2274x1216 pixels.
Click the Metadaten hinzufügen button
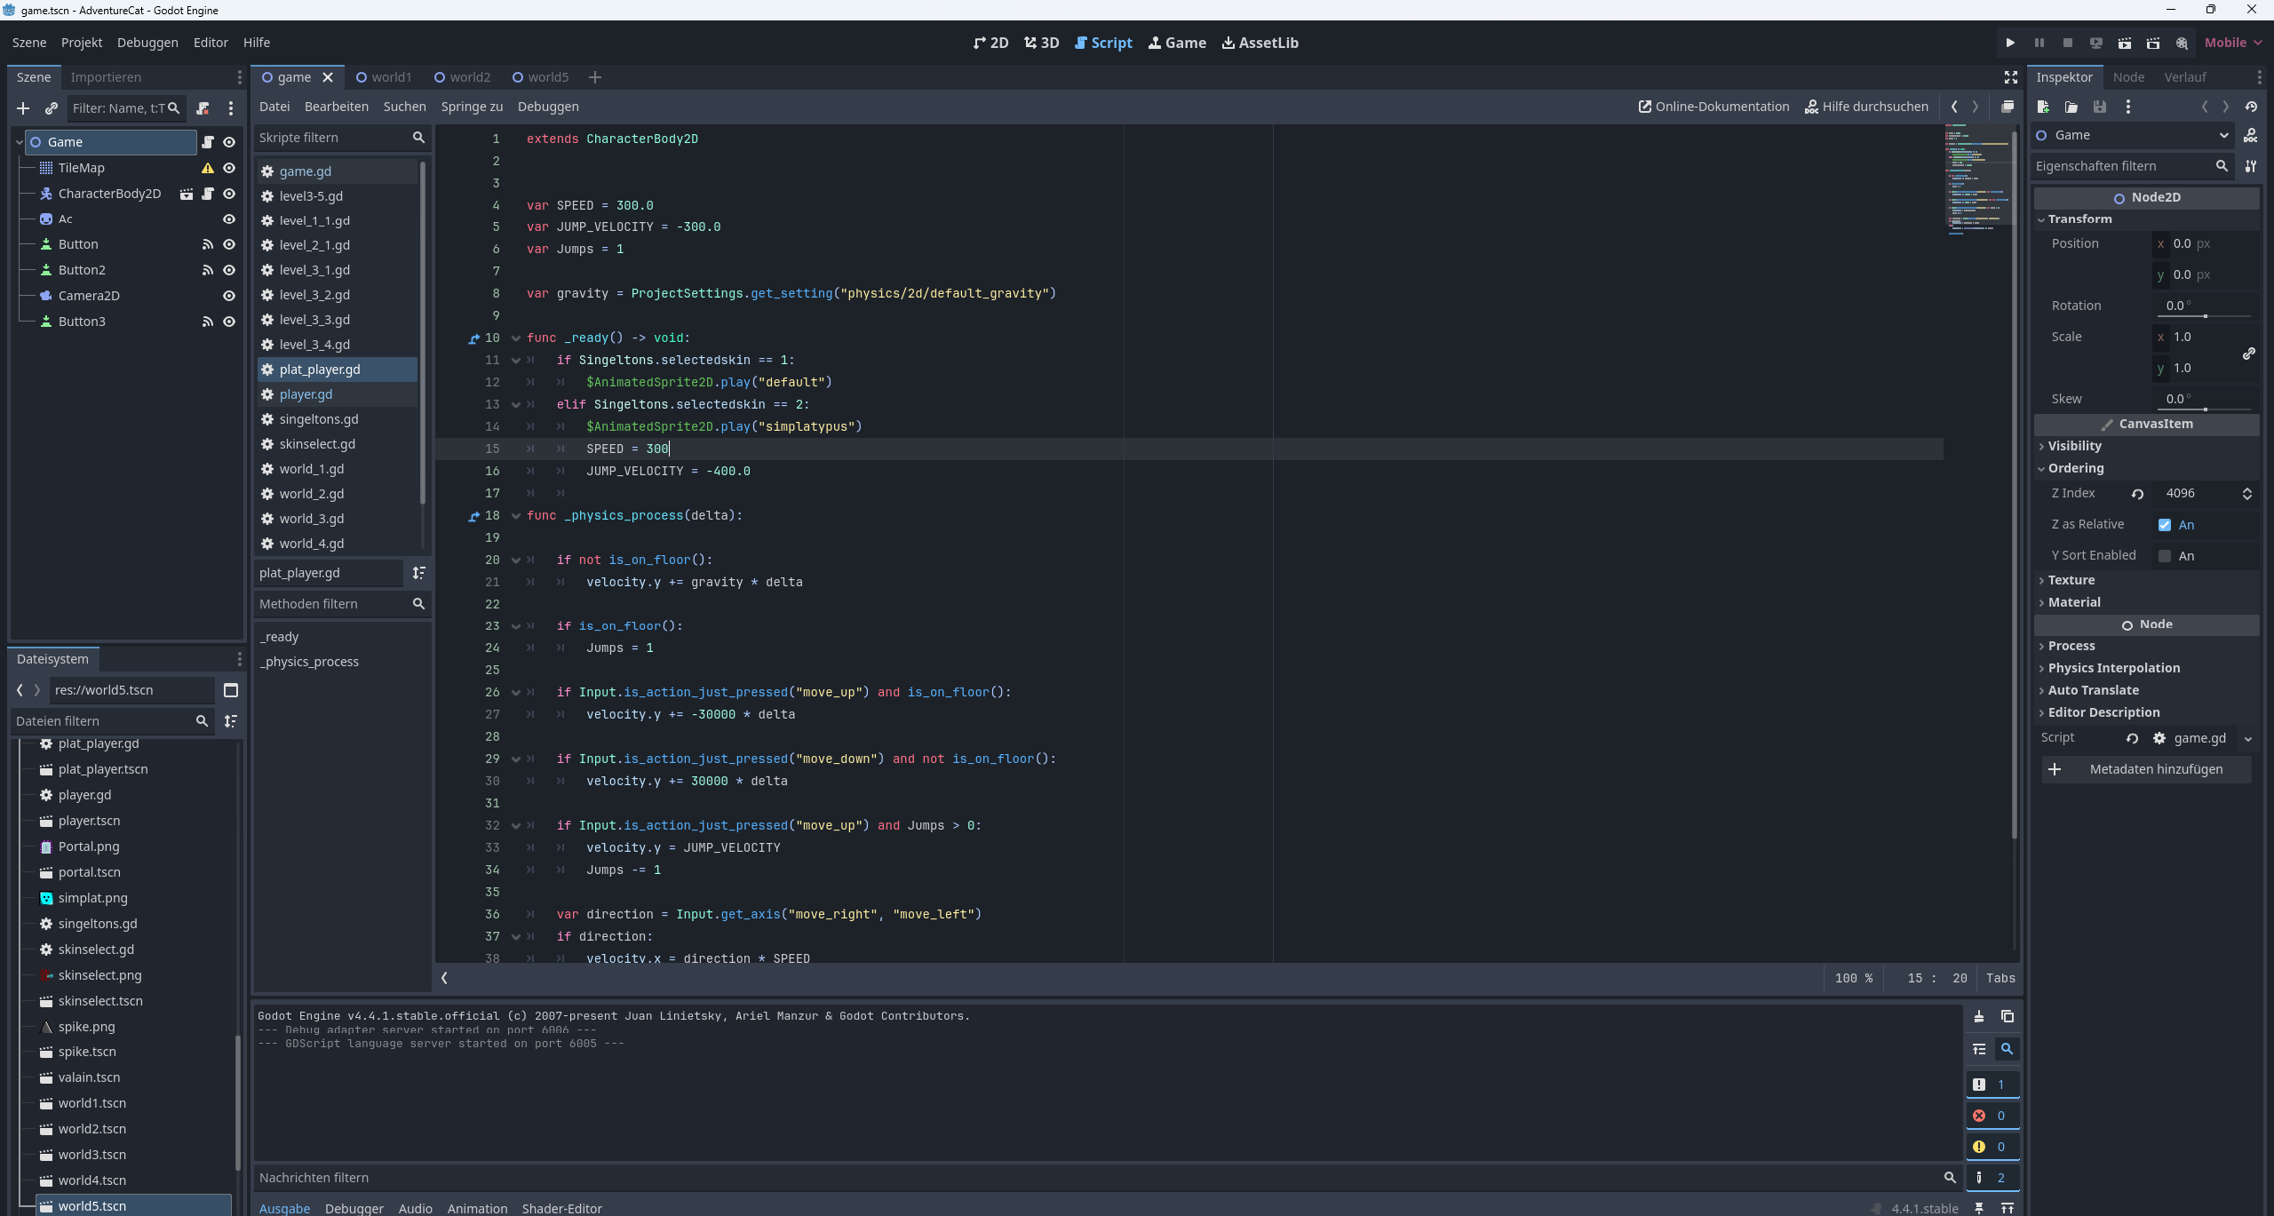[2146, 769]
